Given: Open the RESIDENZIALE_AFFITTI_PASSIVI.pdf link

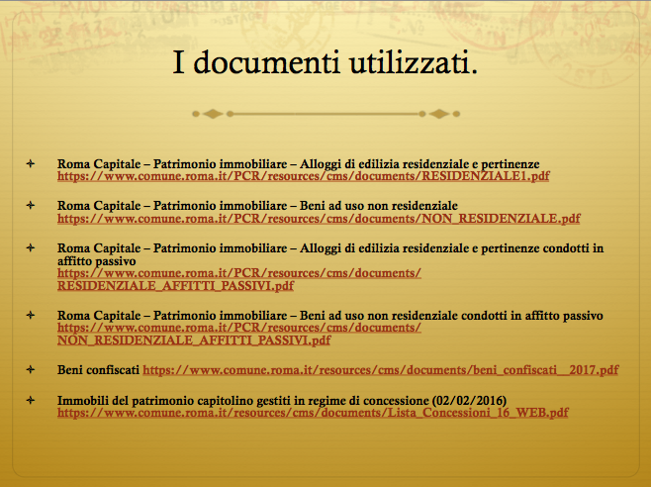Looking at the screenshot, I should 239,280.
